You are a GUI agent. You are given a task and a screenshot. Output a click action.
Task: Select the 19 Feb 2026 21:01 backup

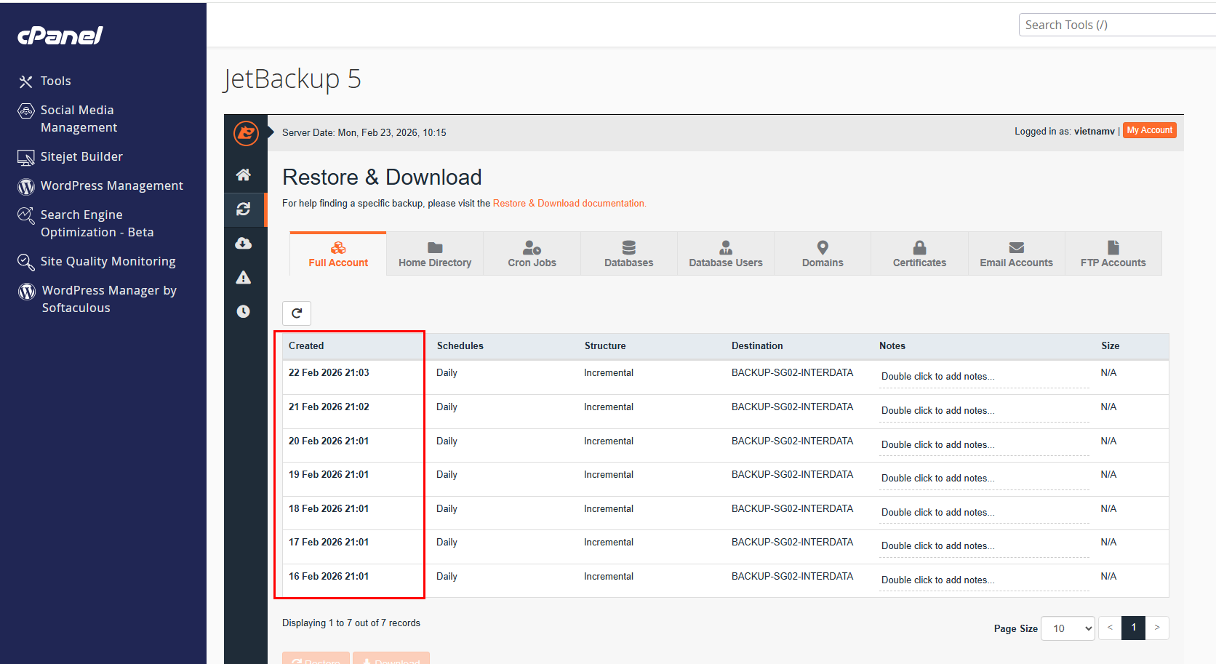click(725, 479)
